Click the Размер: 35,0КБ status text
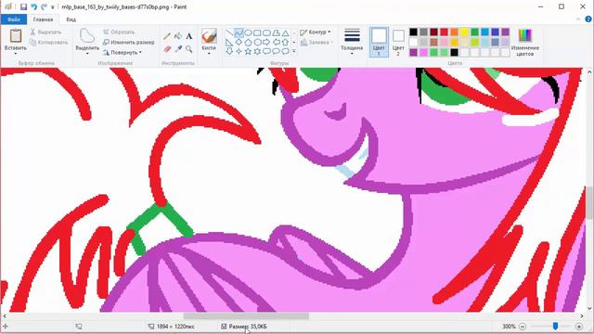The width and height of the screenshot is (594, 334). click(x=248, y=327)
